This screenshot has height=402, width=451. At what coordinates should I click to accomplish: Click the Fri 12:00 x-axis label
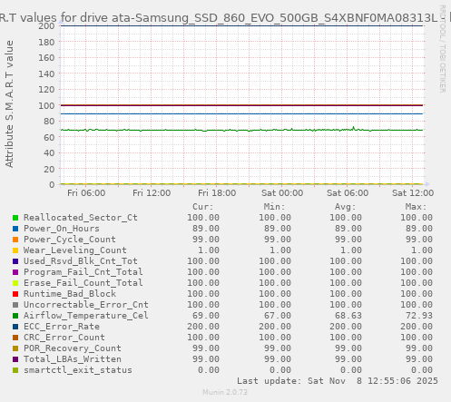[x=152, y=193]
